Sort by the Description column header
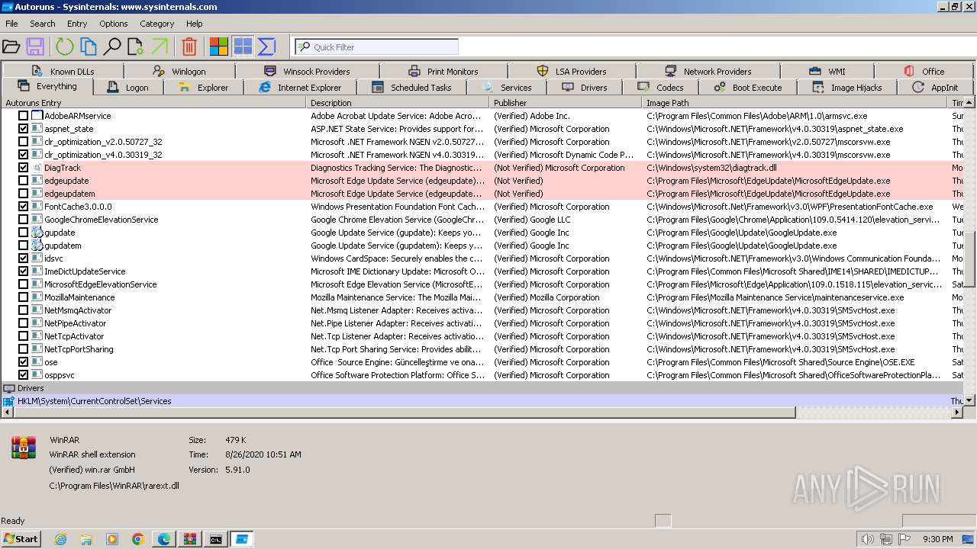 pyautogui.click(x=397, y=103)
